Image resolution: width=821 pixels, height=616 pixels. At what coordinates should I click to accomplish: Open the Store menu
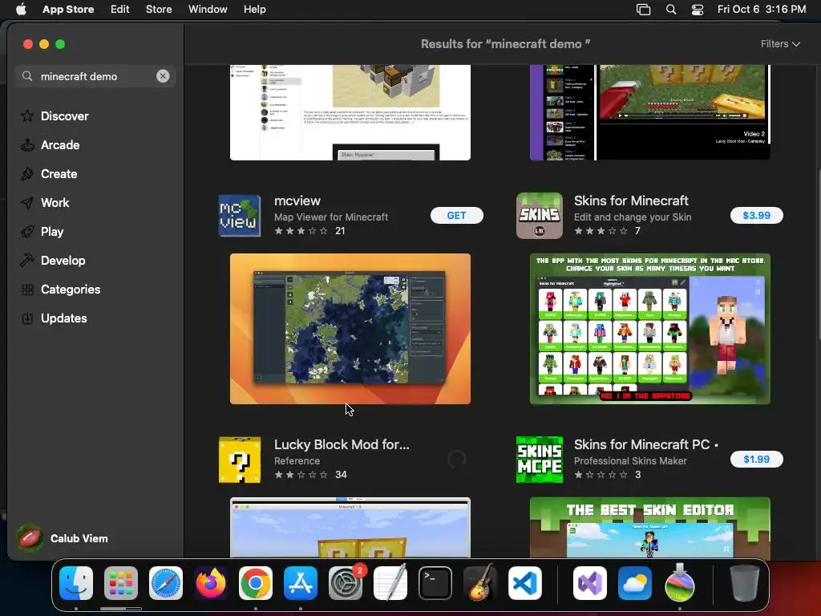tap(159, 10)
